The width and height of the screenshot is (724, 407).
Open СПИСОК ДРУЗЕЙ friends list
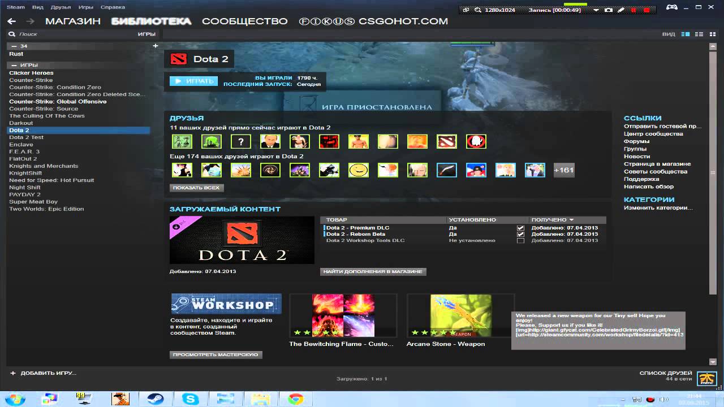pyautogui.click(x=666, y=373)
